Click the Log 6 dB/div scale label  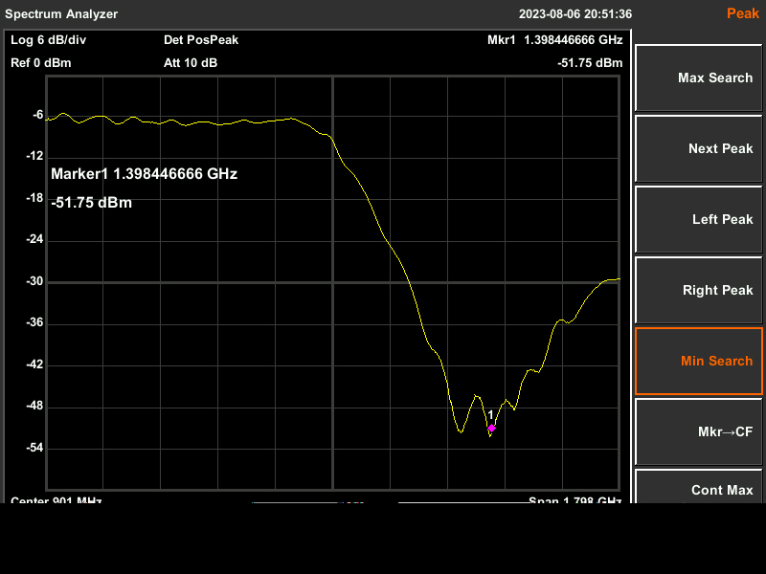point(49,40)
